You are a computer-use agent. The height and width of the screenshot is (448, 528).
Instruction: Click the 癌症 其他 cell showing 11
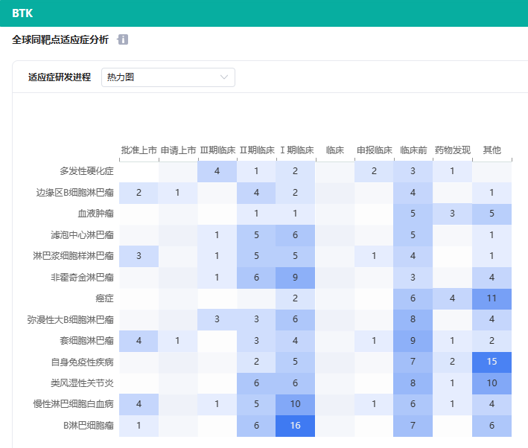pyautogui.click(x=492, y=298)
